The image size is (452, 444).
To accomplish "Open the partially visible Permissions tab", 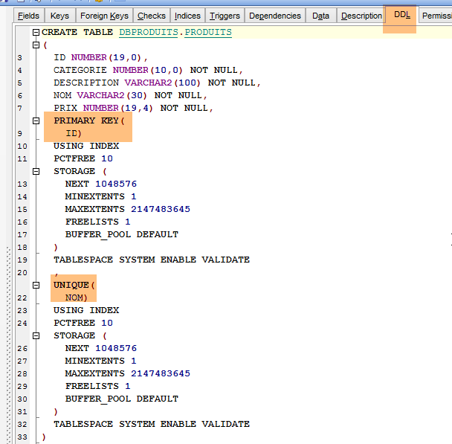I will click(436, 16).
